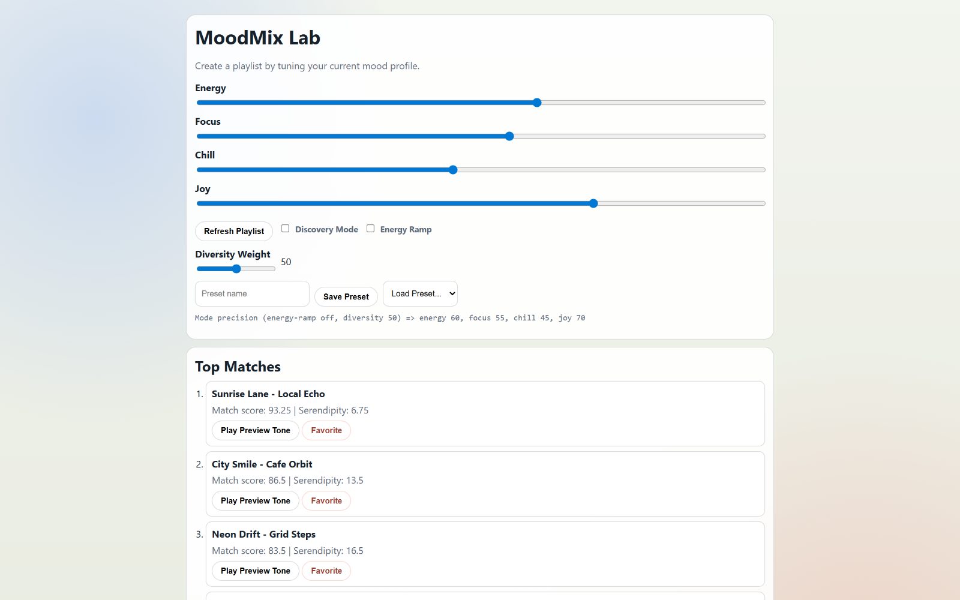The image size is (960, 600).
Task: Click the Match score 86.5 line
Action: coord(287,481)
